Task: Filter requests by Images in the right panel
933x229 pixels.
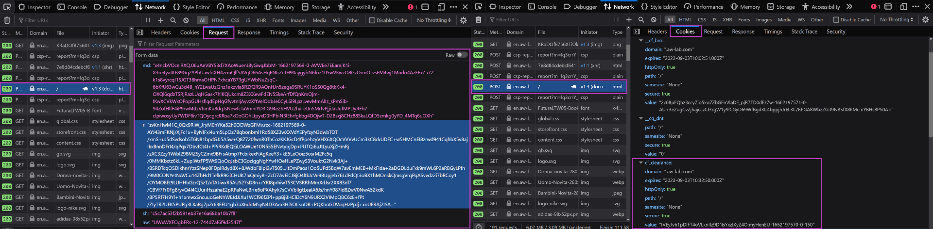Action: pyautogui.click(x=763, y=20)
